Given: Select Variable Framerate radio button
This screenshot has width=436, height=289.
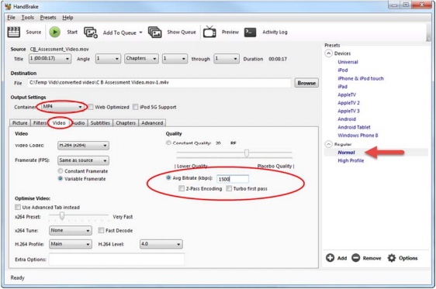Looking at the screenshot, I should point(61,178).
